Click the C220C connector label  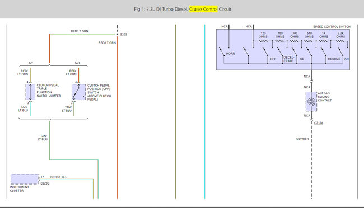point(45,183)
